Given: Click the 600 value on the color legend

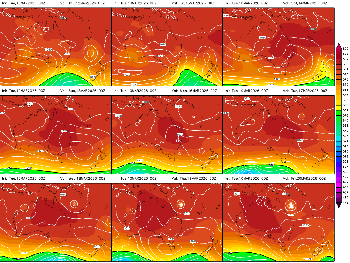Looking at the screenshot, I should click(x=346, y=49).
